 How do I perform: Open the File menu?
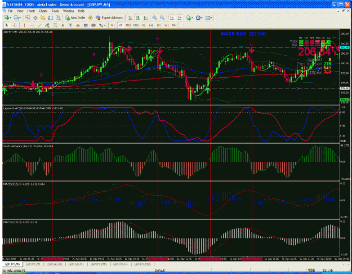pos(10,11)
